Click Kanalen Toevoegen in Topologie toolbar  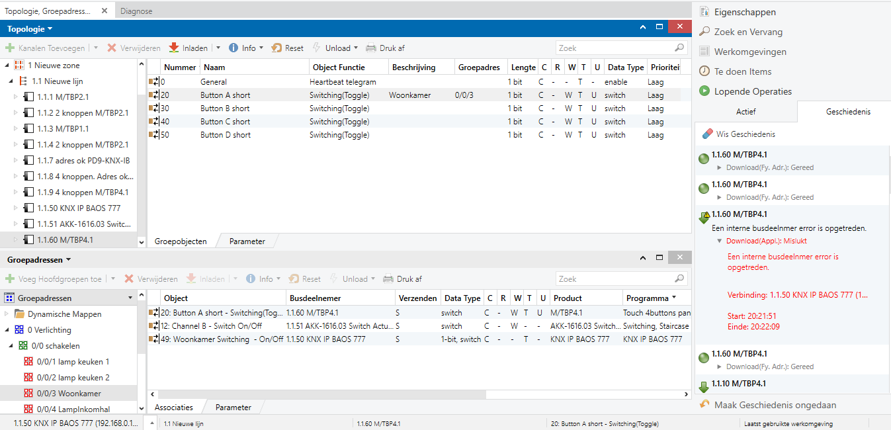click(46, 48)
